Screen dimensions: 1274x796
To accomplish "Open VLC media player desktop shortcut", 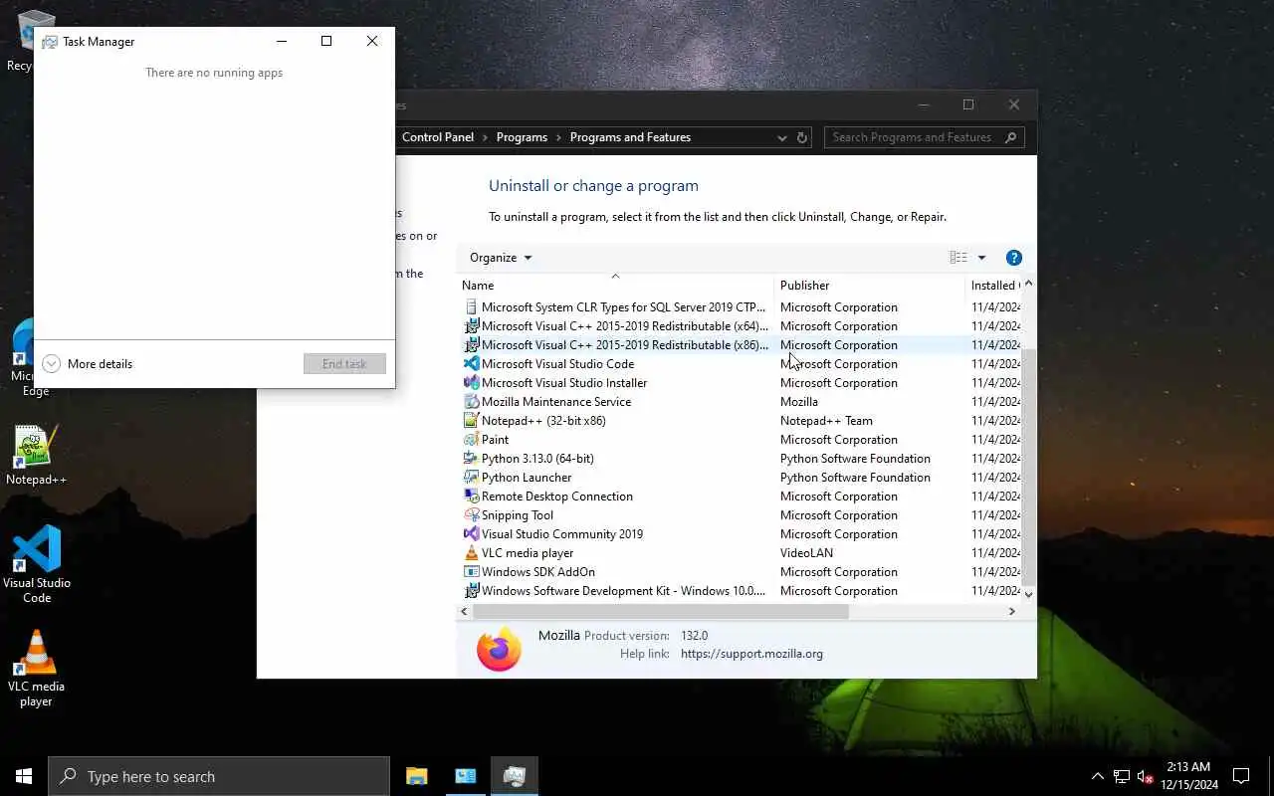I will coord(36,669).
